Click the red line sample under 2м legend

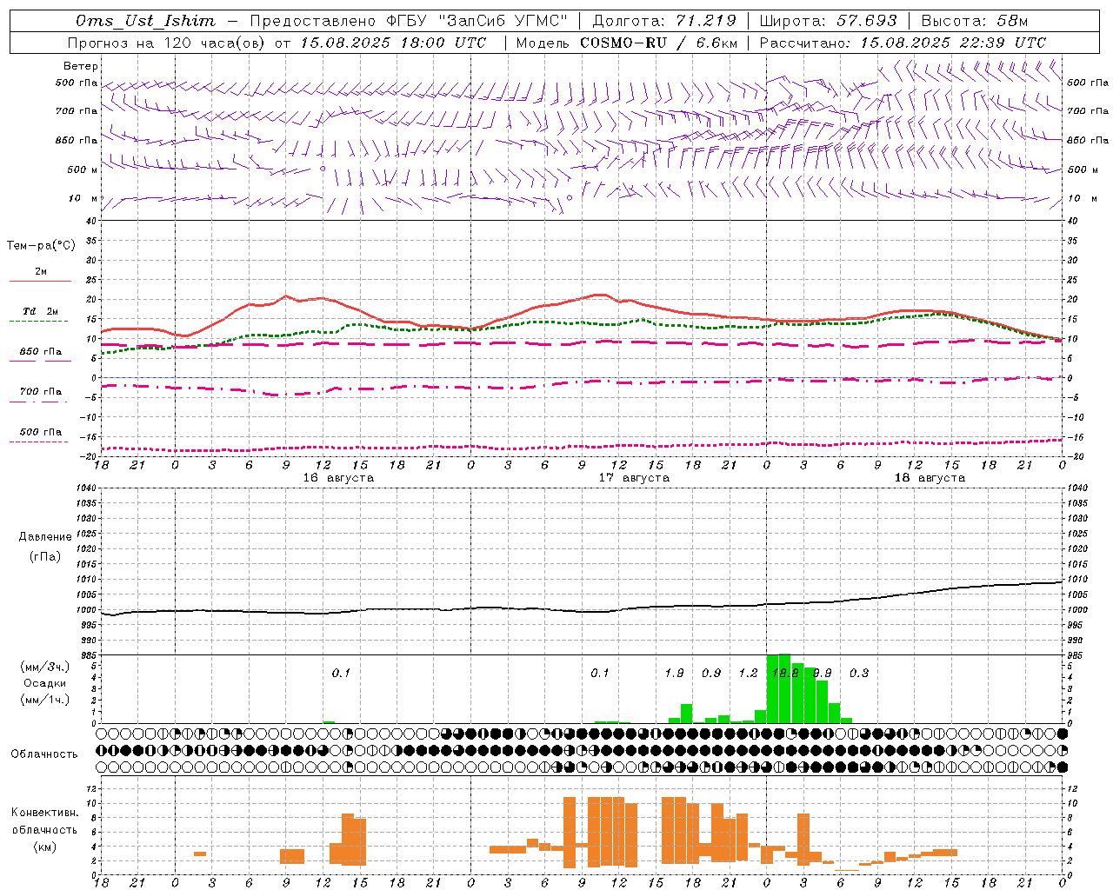[41, 281]
